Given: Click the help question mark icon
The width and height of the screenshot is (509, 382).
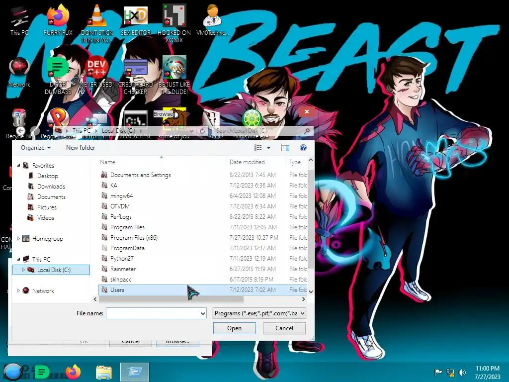Looking at the screenshot, I should coord(303,148).
